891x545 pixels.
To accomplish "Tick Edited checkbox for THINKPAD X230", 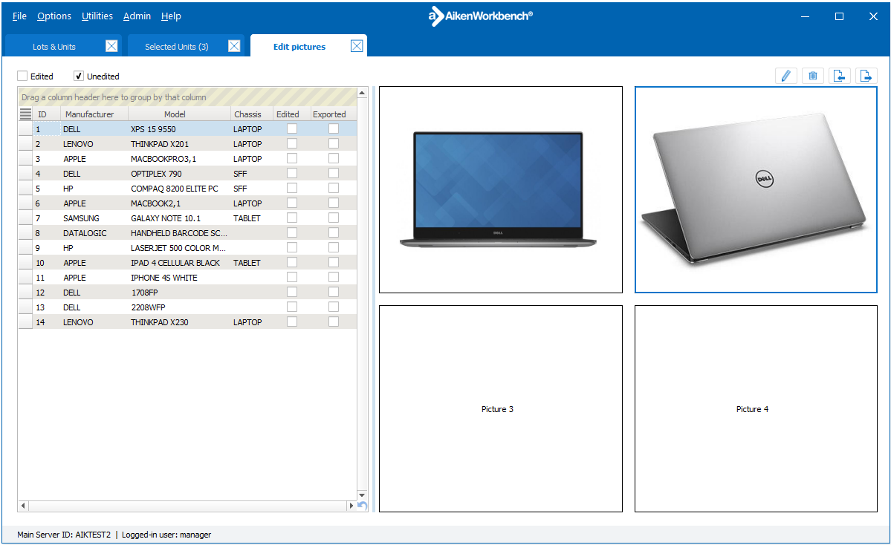I will pyautogui.click(x=292, y=322).
